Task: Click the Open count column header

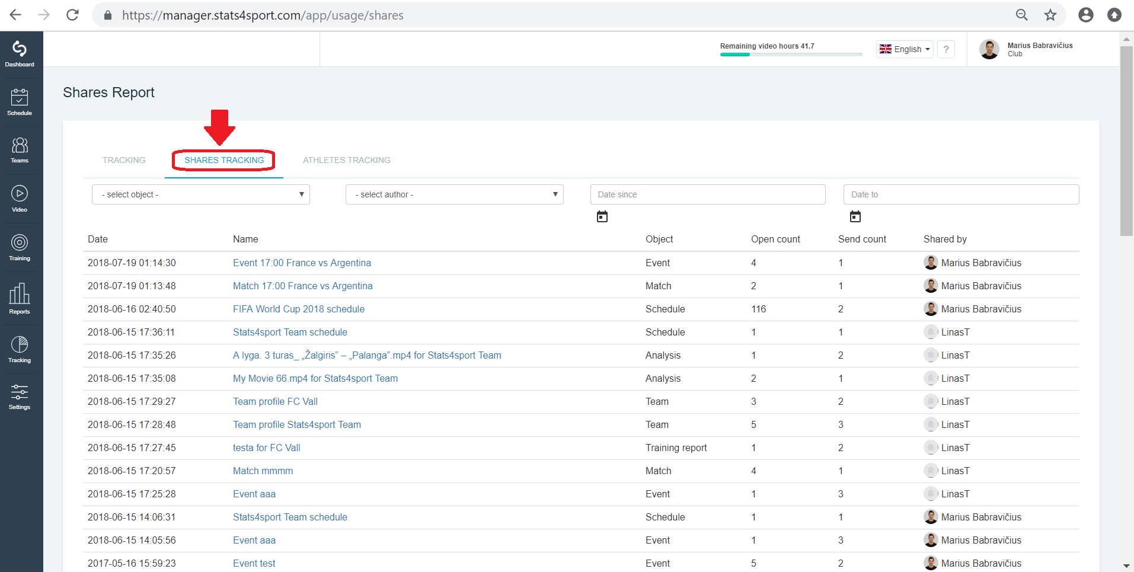Action: tap(775, 239)
